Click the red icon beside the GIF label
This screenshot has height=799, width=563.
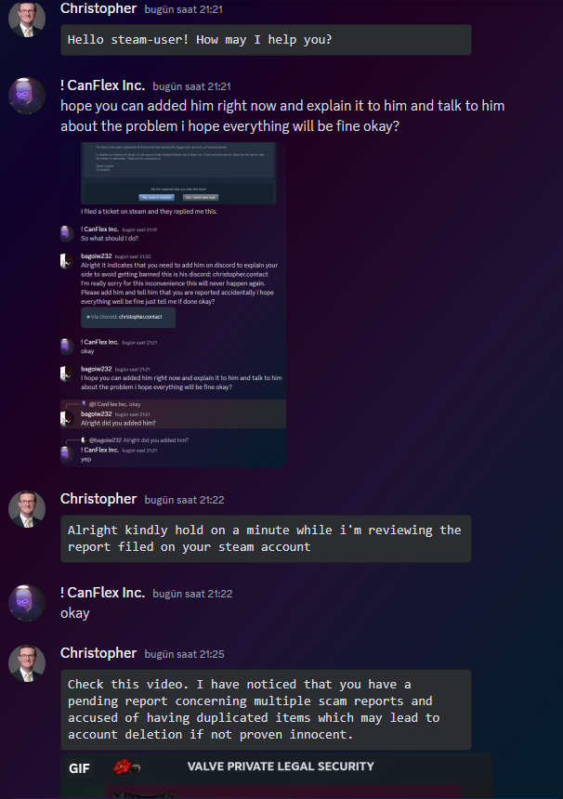(x=126, y=766)
